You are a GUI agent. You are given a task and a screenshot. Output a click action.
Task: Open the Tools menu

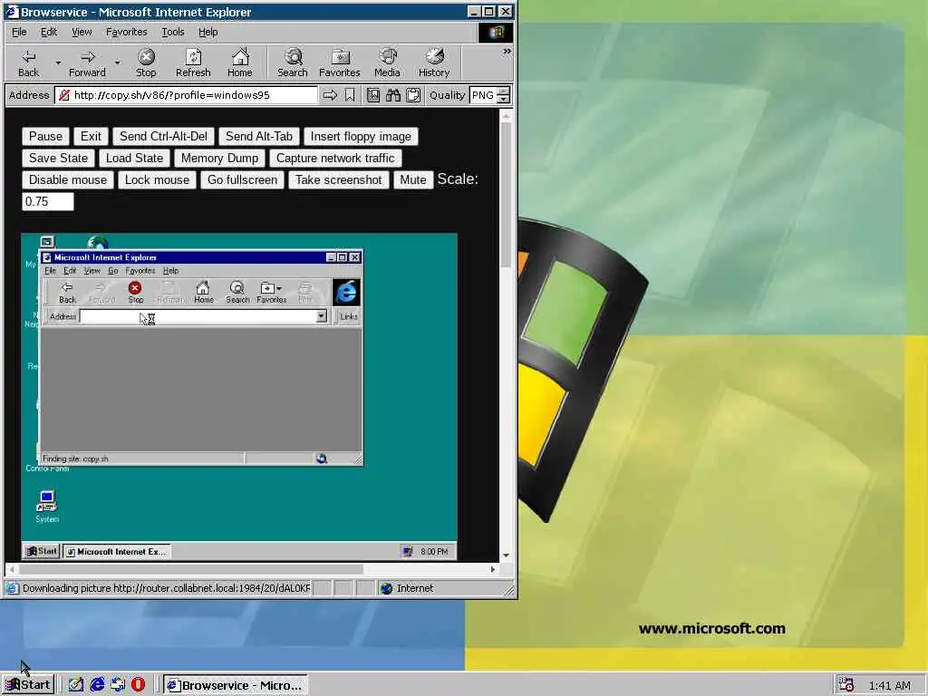coord(173,32)
